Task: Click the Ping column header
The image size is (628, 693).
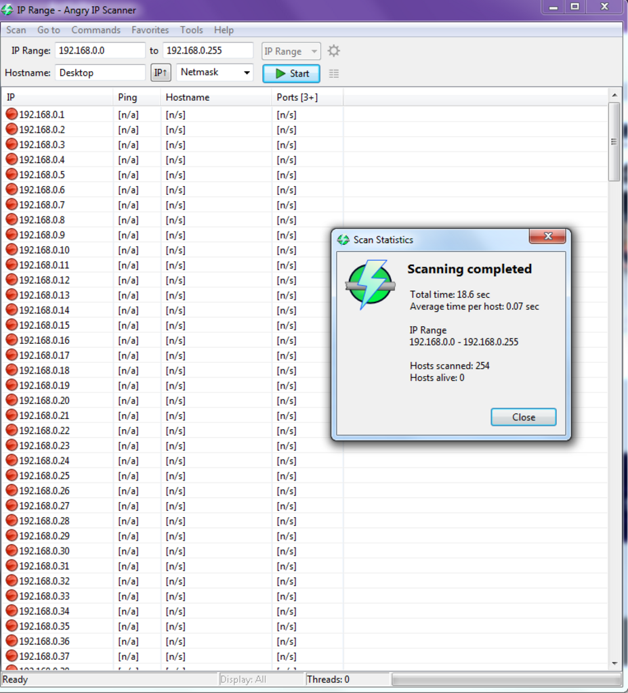Action: coord(138,97)
